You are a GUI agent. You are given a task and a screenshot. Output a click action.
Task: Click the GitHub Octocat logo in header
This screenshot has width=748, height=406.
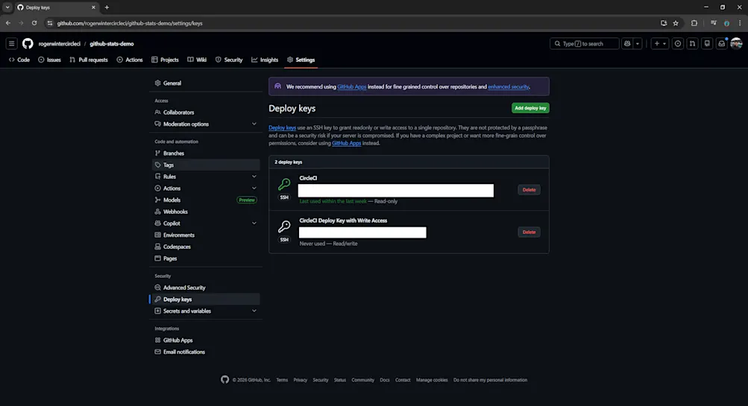[28, 43]
